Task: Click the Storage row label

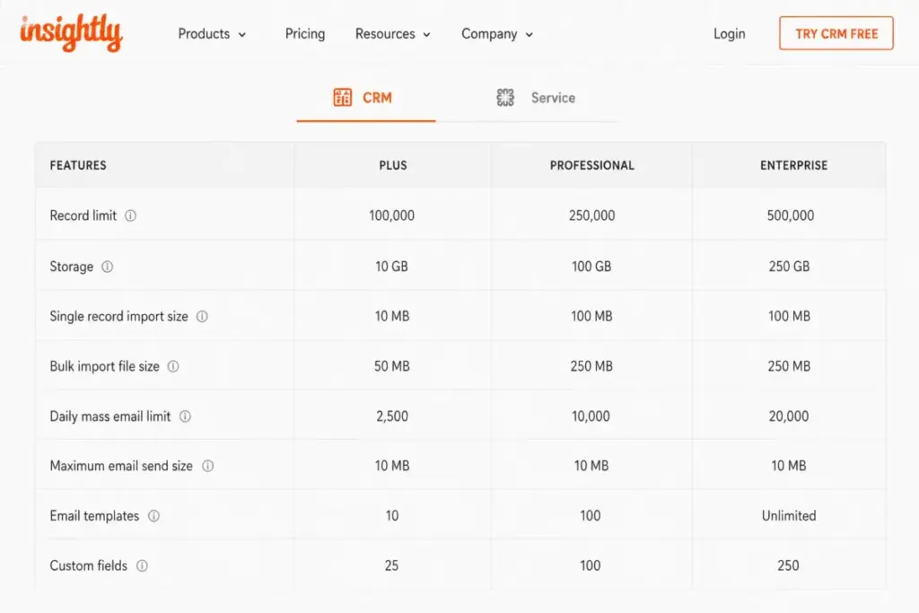Action: pos(72,267)
